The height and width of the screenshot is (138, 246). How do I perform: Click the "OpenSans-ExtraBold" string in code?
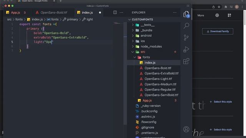tap(69, 38)
